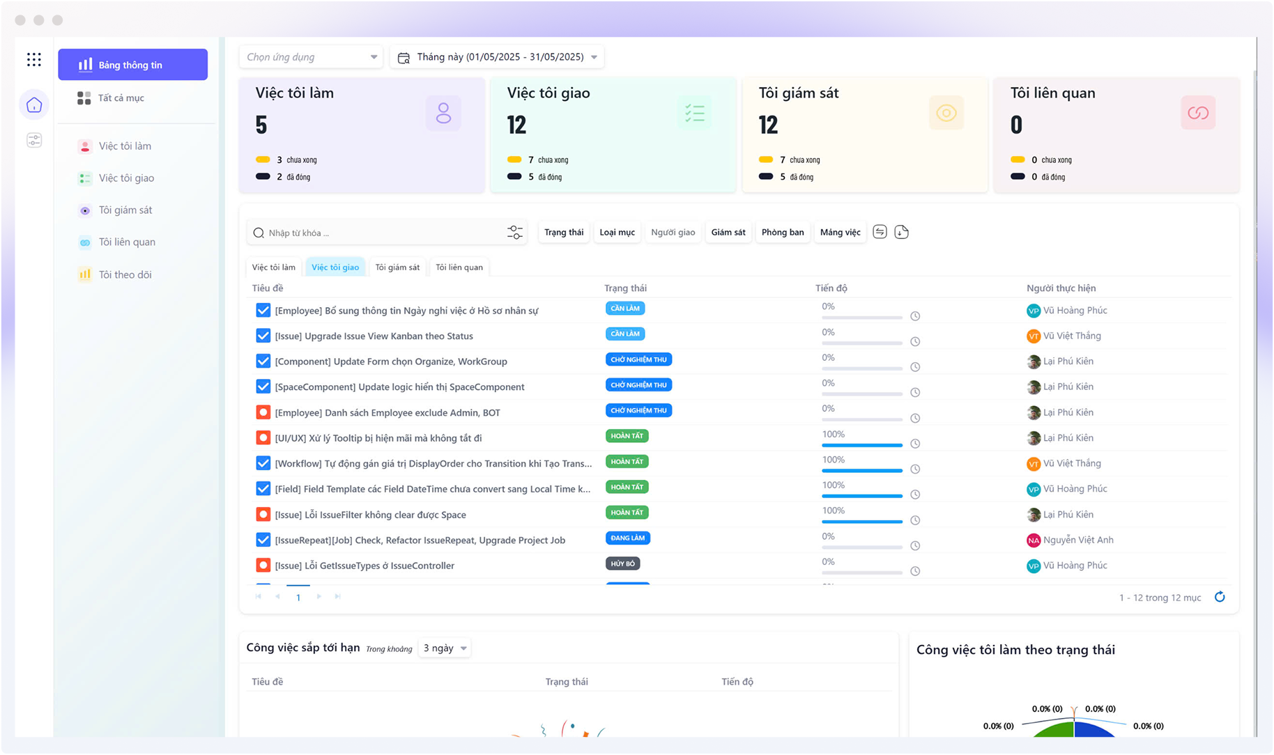The height and width of the screenshot is (755, 1274).
Task: Click the Phòng ban filter button
Action: click(x=782, y=233)
